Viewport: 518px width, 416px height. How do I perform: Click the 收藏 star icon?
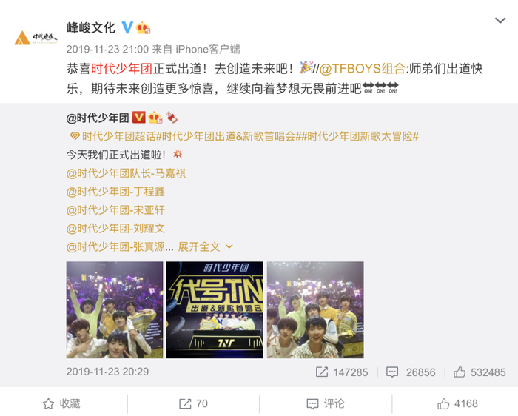point(48,403)
